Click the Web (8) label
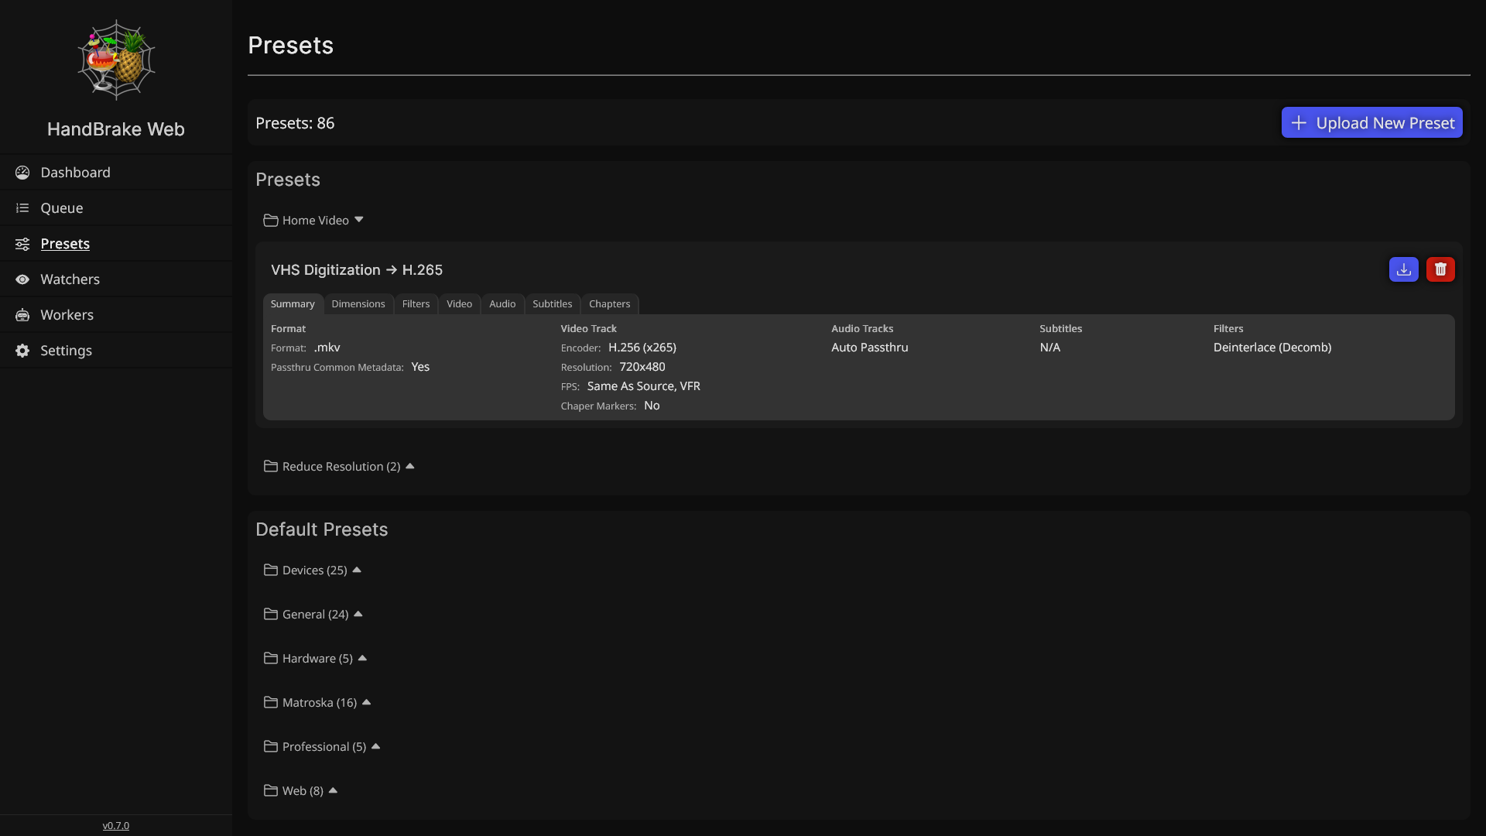 303,791
